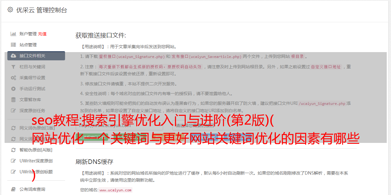
Task: Click the 手动运行测试 play icon
Action: 13,89
